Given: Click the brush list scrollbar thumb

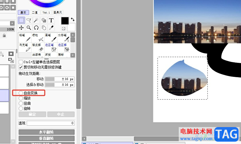Looking at the screenshot, I should coord(73,40).
